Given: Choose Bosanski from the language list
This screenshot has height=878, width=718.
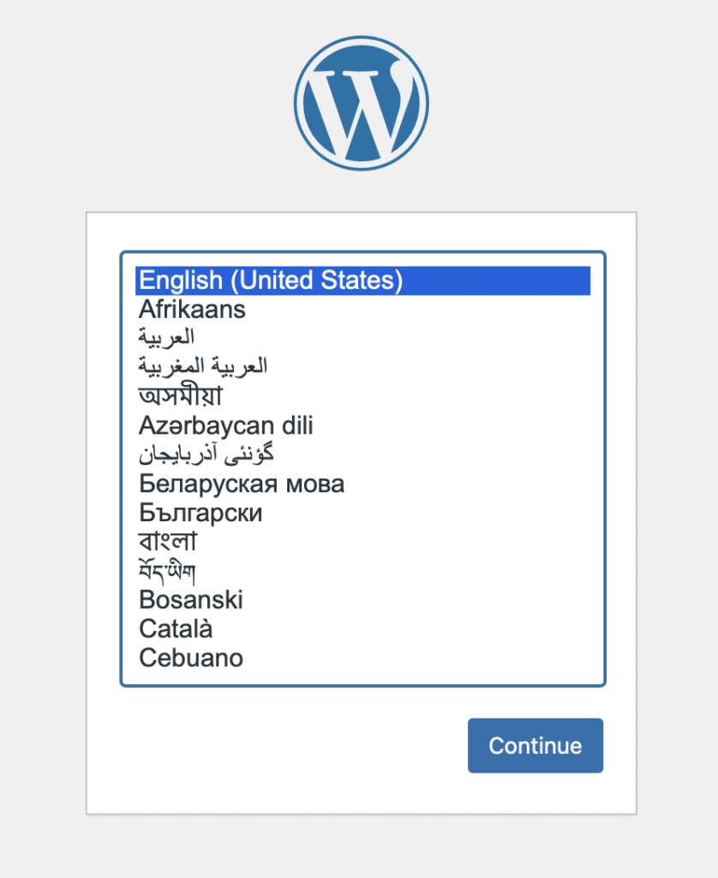Looking at the screenshot, I should (x=362, y=600).
